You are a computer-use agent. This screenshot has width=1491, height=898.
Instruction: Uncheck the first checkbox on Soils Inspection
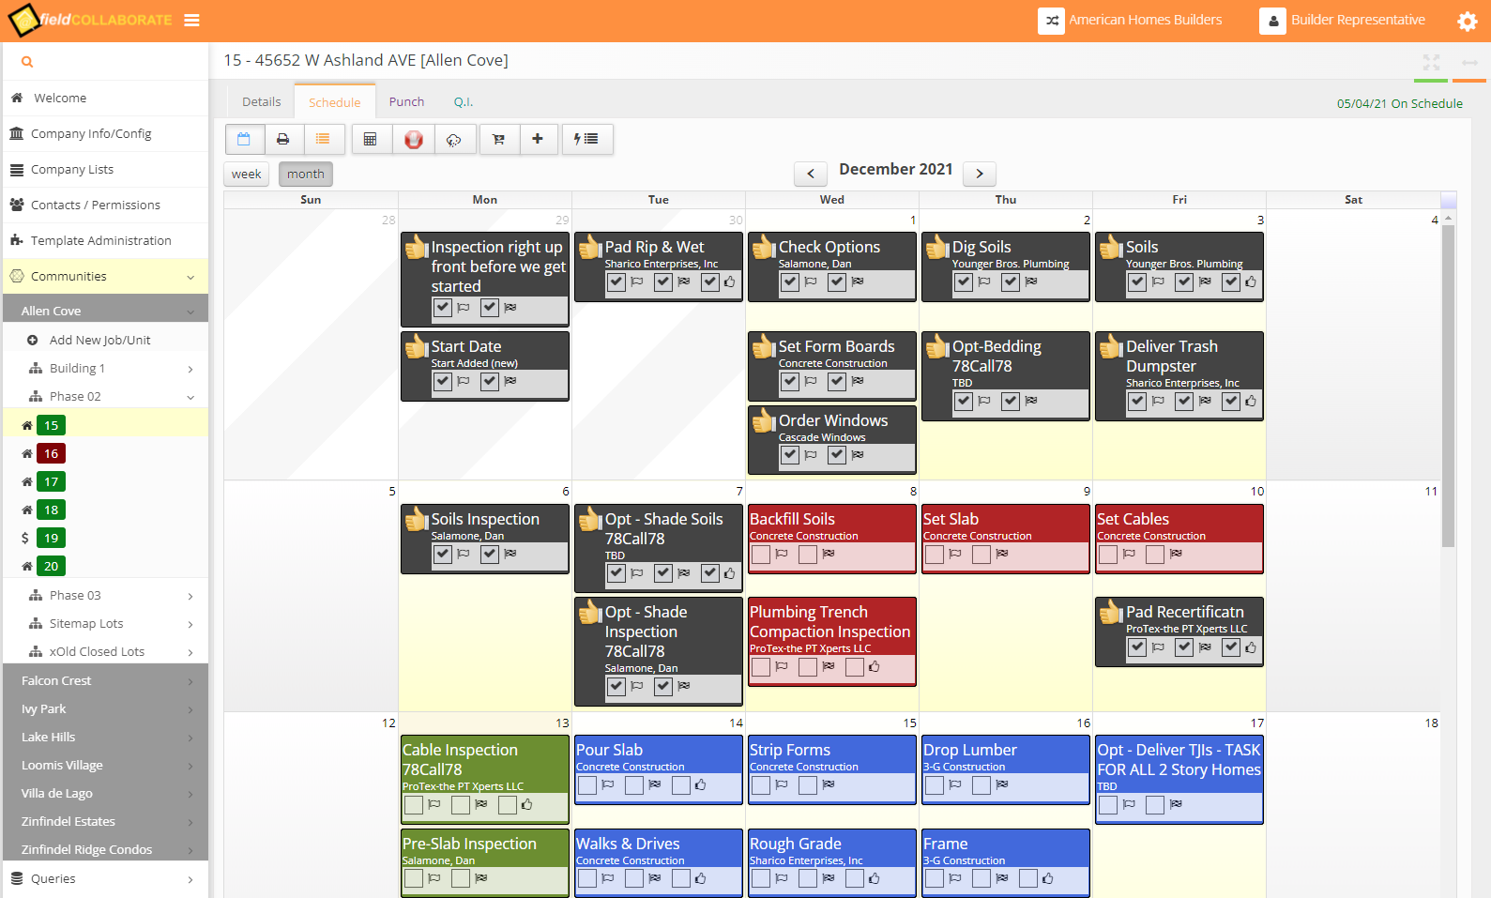pyautogui.click(x=443, y=555)
